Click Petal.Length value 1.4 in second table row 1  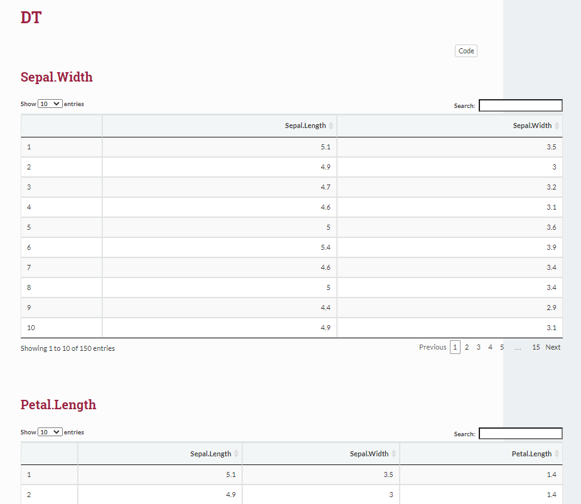click(x=552, y=475)
